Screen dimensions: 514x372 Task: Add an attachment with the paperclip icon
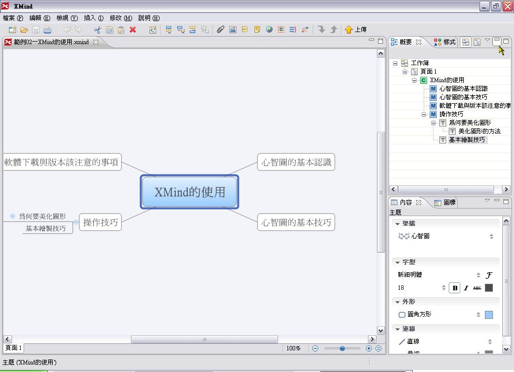pyautogui.click(x=220, y=30)
